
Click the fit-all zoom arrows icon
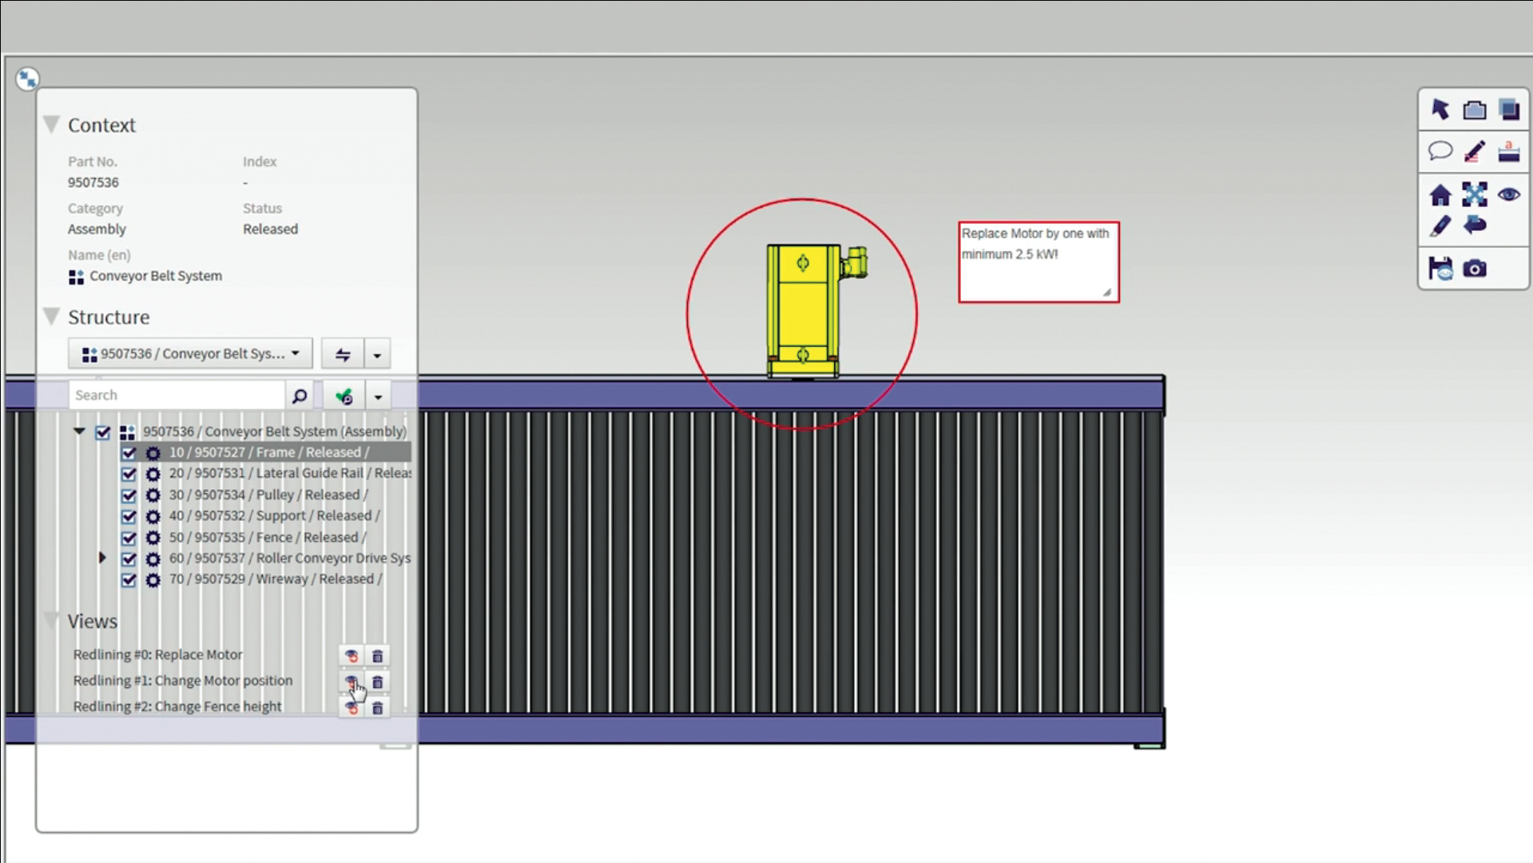coord(1474,194)
